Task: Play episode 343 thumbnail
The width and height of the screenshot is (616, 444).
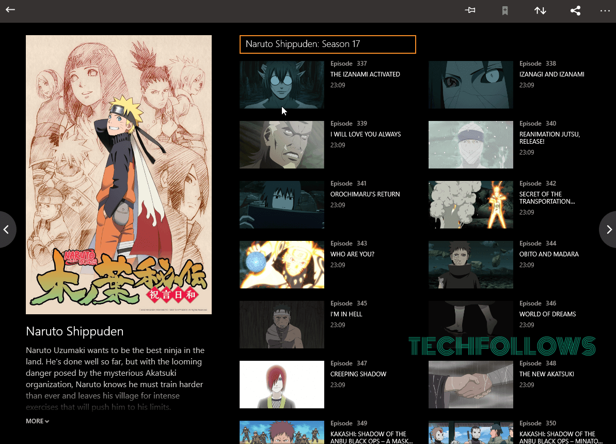Action: point(282,265)
